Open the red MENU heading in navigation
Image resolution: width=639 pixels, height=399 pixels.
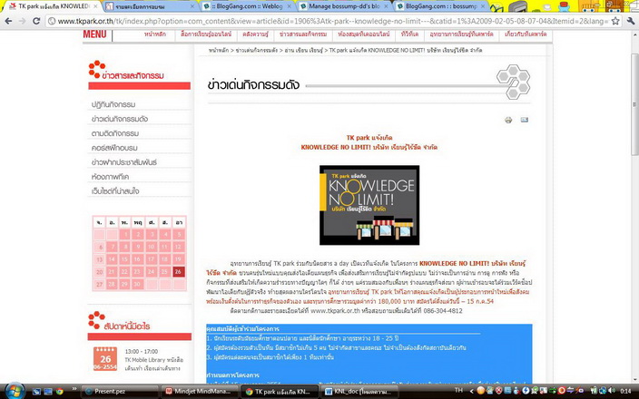(95, 34)
